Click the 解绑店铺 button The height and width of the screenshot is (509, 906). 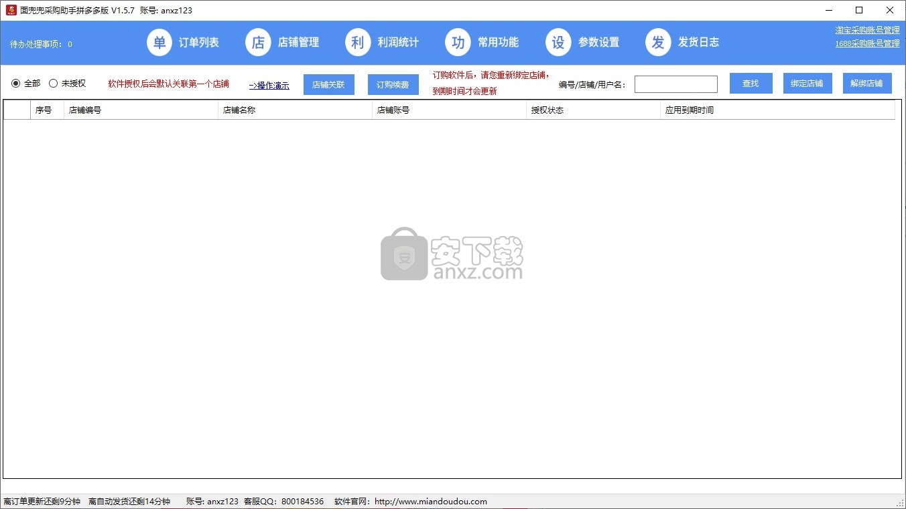(867, 84)
